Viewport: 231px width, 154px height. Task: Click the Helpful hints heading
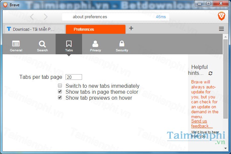198,70
